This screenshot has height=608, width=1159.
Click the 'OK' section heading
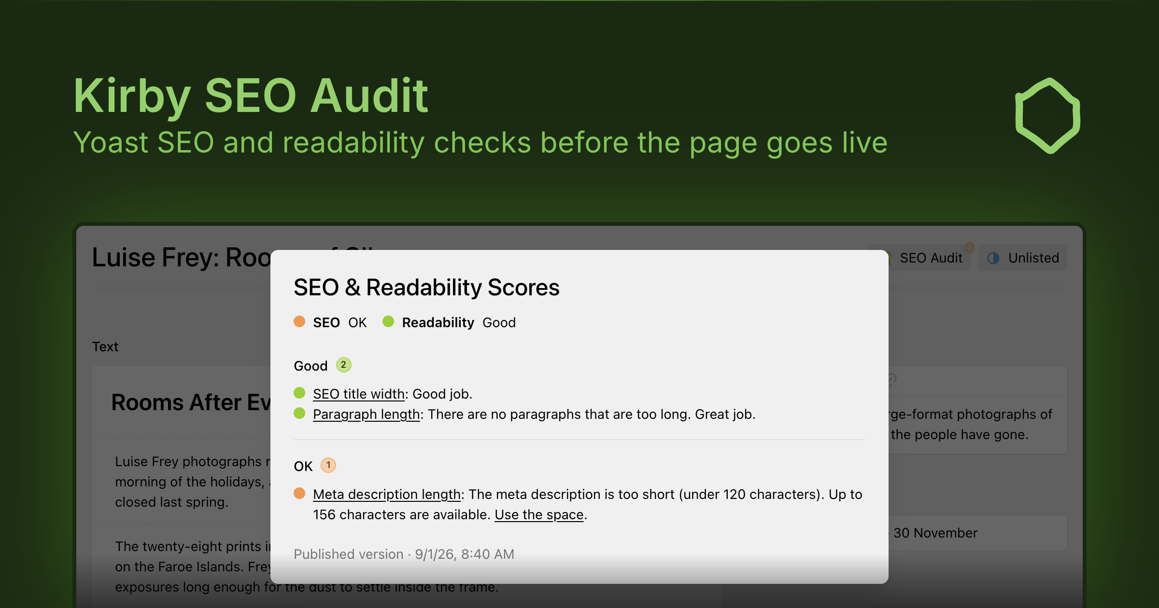(303, 466)
